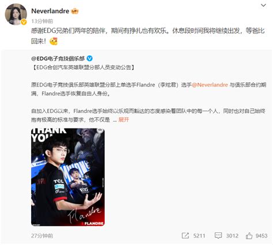Like the post with thumbs-up icon

pos(249,236)
